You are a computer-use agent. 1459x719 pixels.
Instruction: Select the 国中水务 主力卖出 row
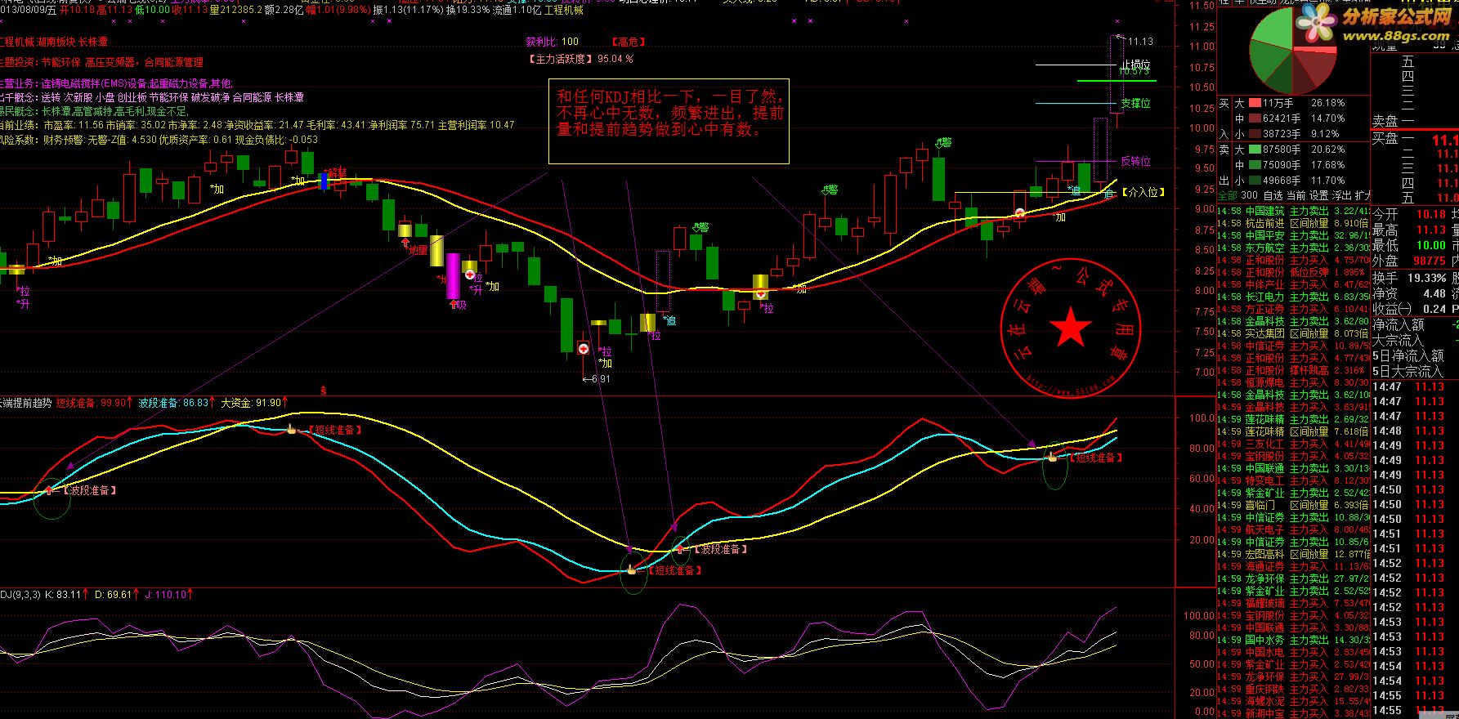tap(1293, 640)
